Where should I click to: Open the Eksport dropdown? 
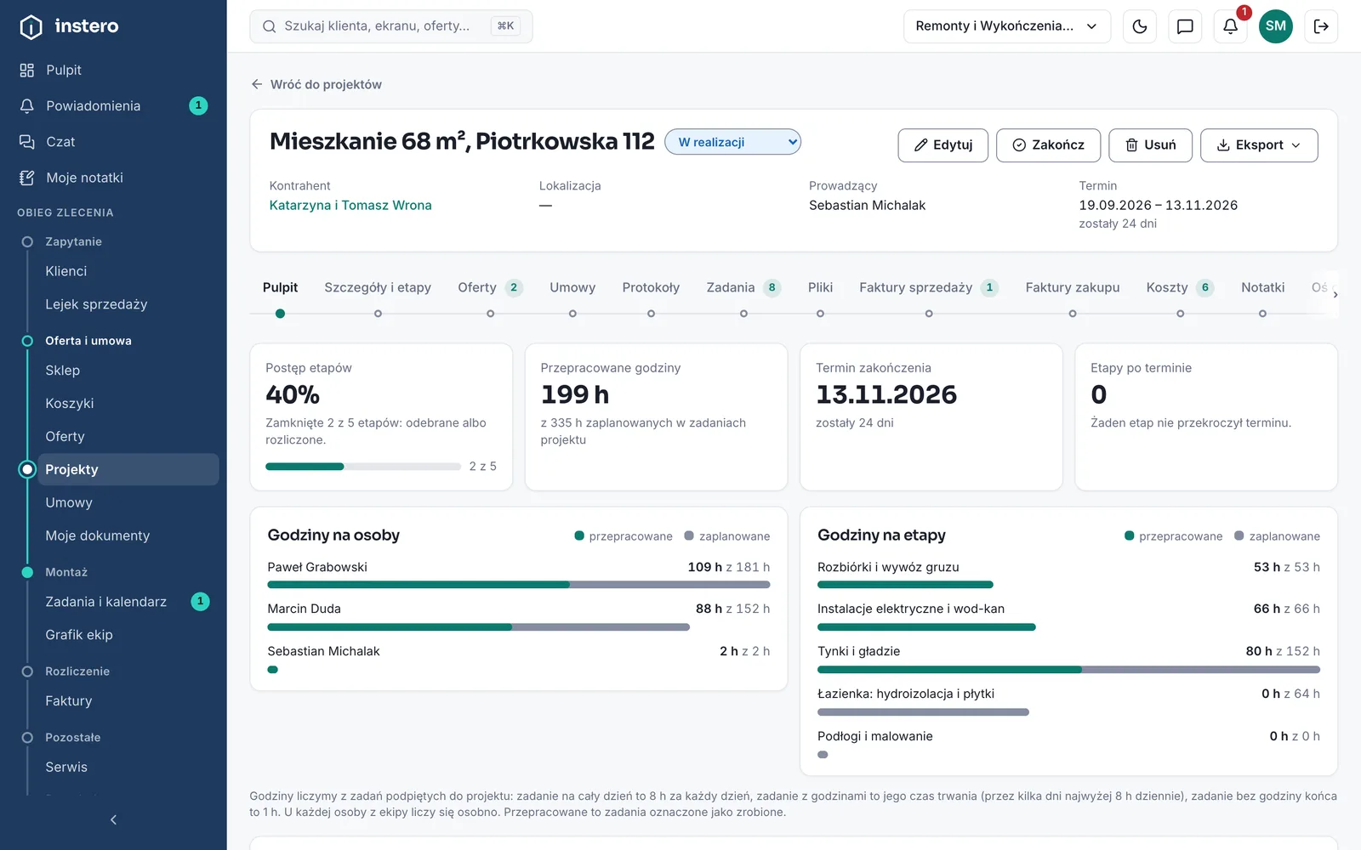tap(1259, 145)
